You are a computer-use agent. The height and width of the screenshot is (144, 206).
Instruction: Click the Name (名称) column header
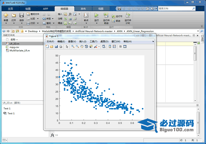(13, 39)
